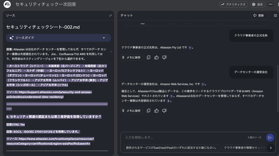The height and width of the screenshot is (156, 279).
Task: Save the data center answer to memo
Action: (132, 111)
